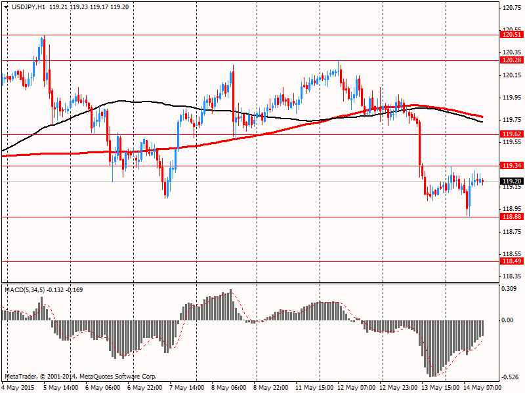Click the 119.34 red price level label

(512, 166)
